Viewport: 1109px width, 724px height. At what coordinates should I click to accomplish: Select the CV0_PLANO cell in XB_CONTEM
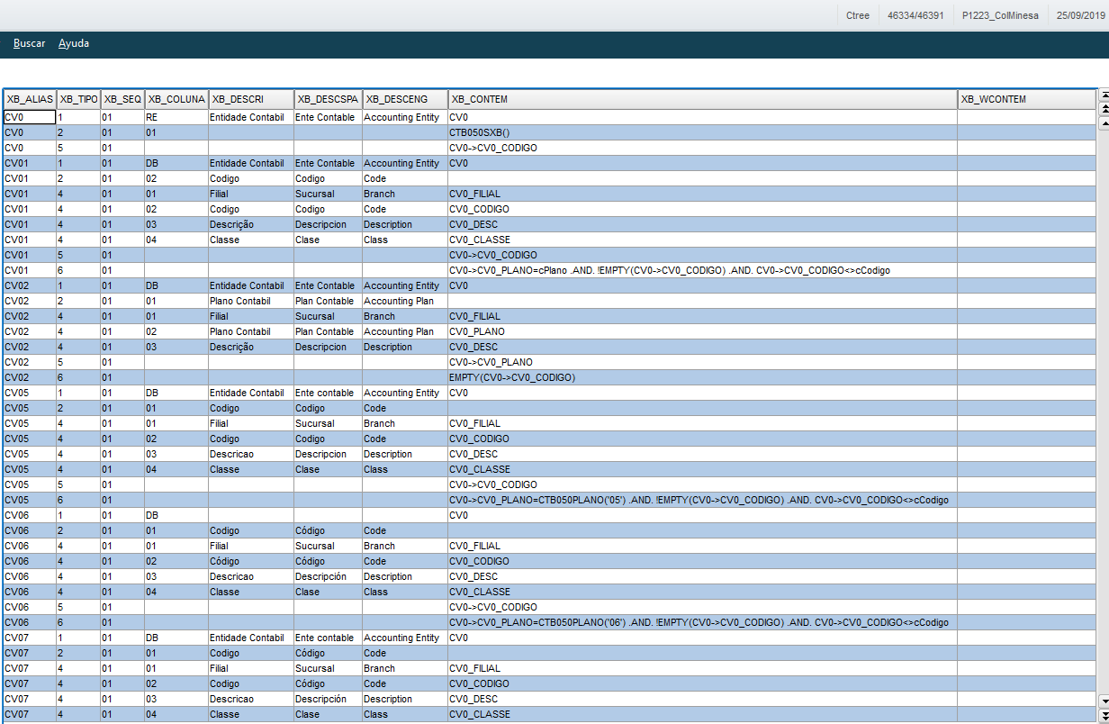point(702,331)
